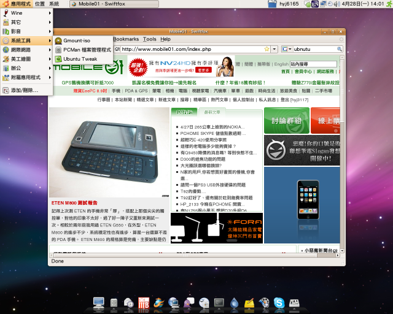Click the scroll-down arrow of the vertical scrollbar
The image size is (393, 314).
(342, 251)
